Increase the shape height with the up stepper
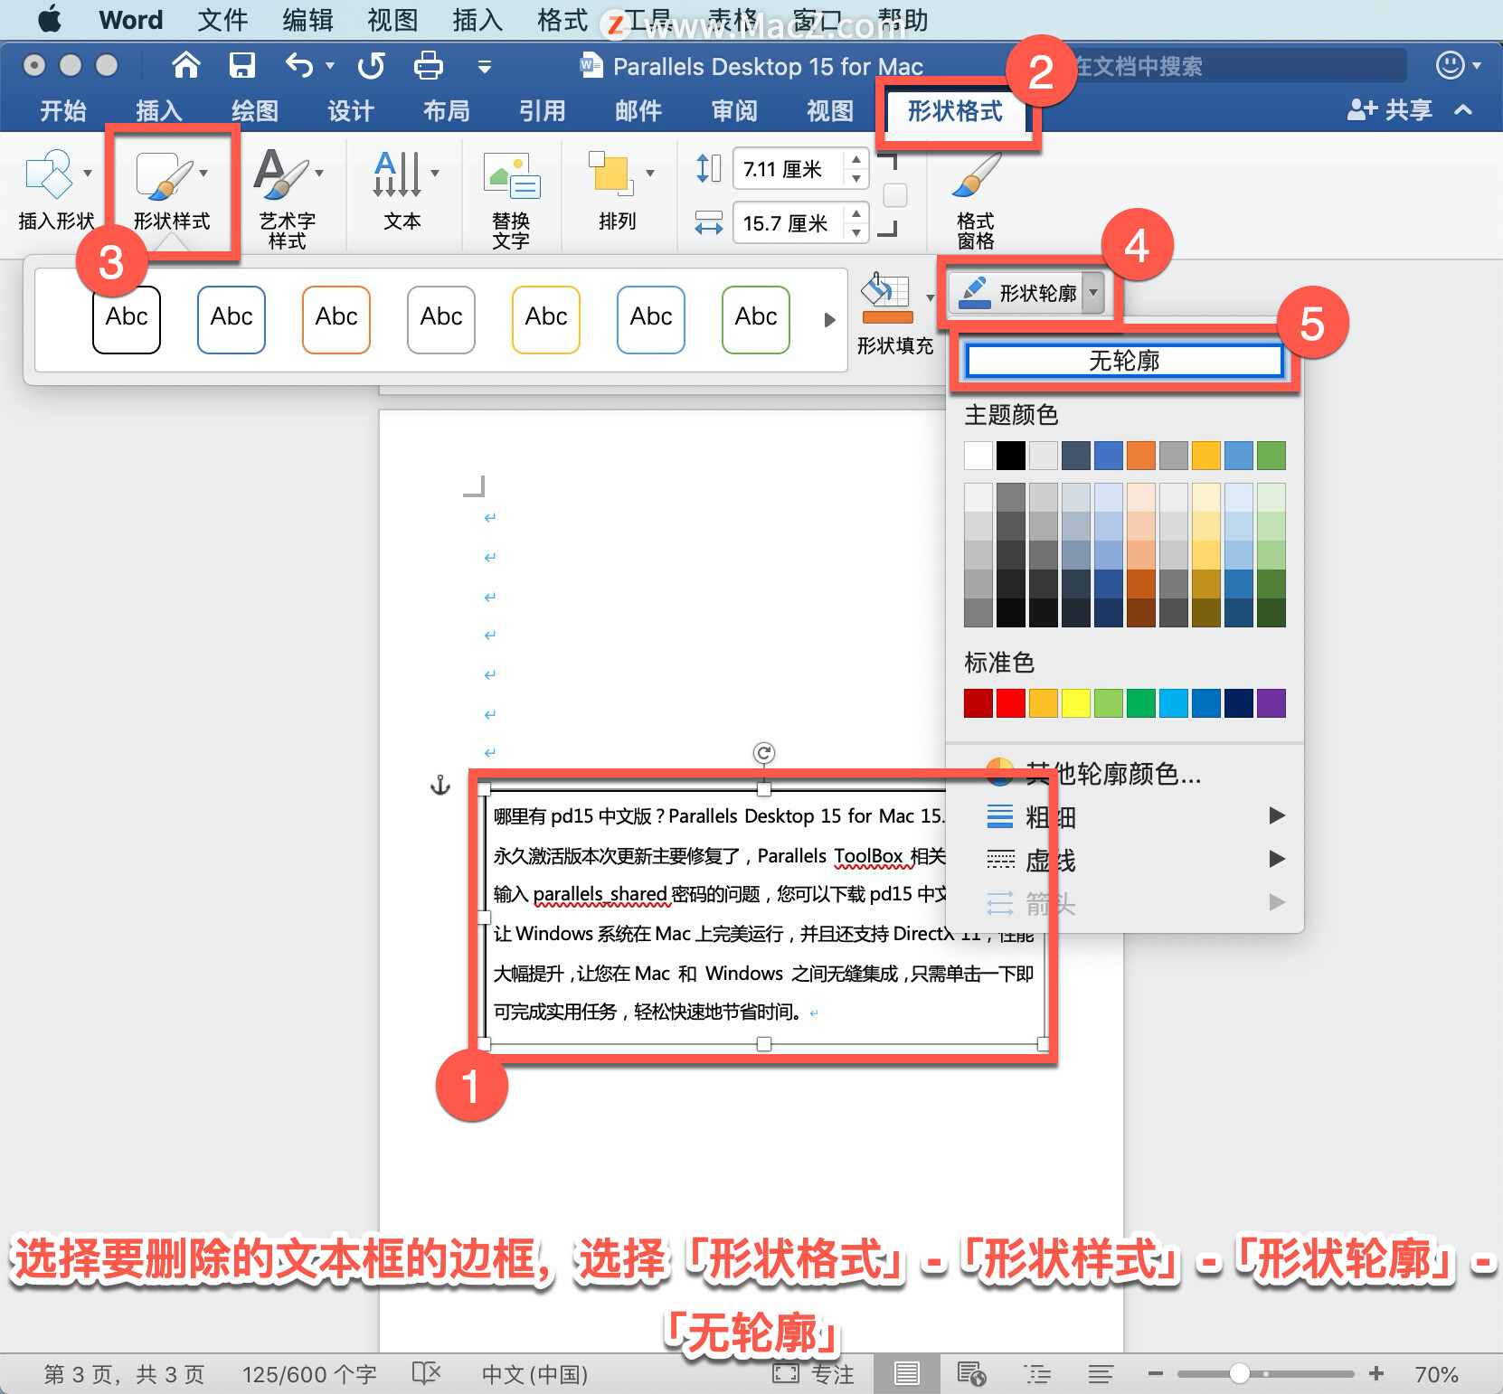Screen dimensions: 1503x1394 (856, 159)
